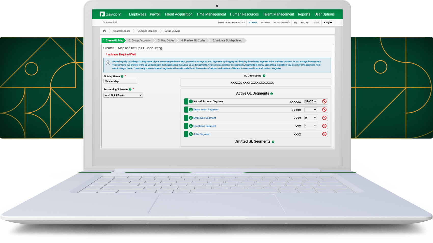
Task: Switch to the 2. Group Accounts step
Action: [x=140, y=41]
